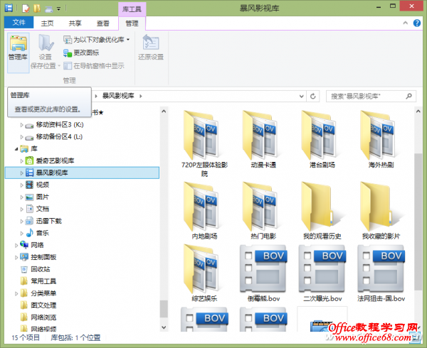Switch to the 主页 (Home) tab
Screen dimensions: 427x348
click(47, 23)
